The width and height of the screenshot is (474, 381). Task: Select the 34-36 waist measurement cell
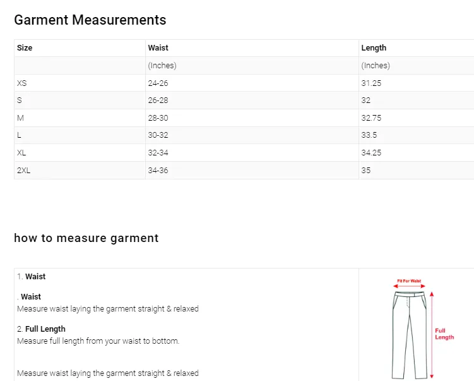pos(158,171)
